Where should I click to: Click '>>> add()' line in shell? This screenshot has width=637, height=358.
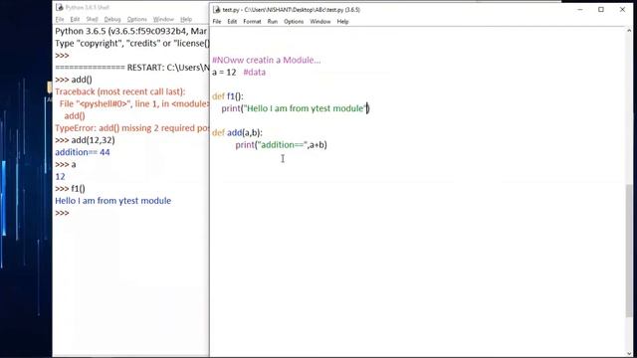(x=74, y=80)
